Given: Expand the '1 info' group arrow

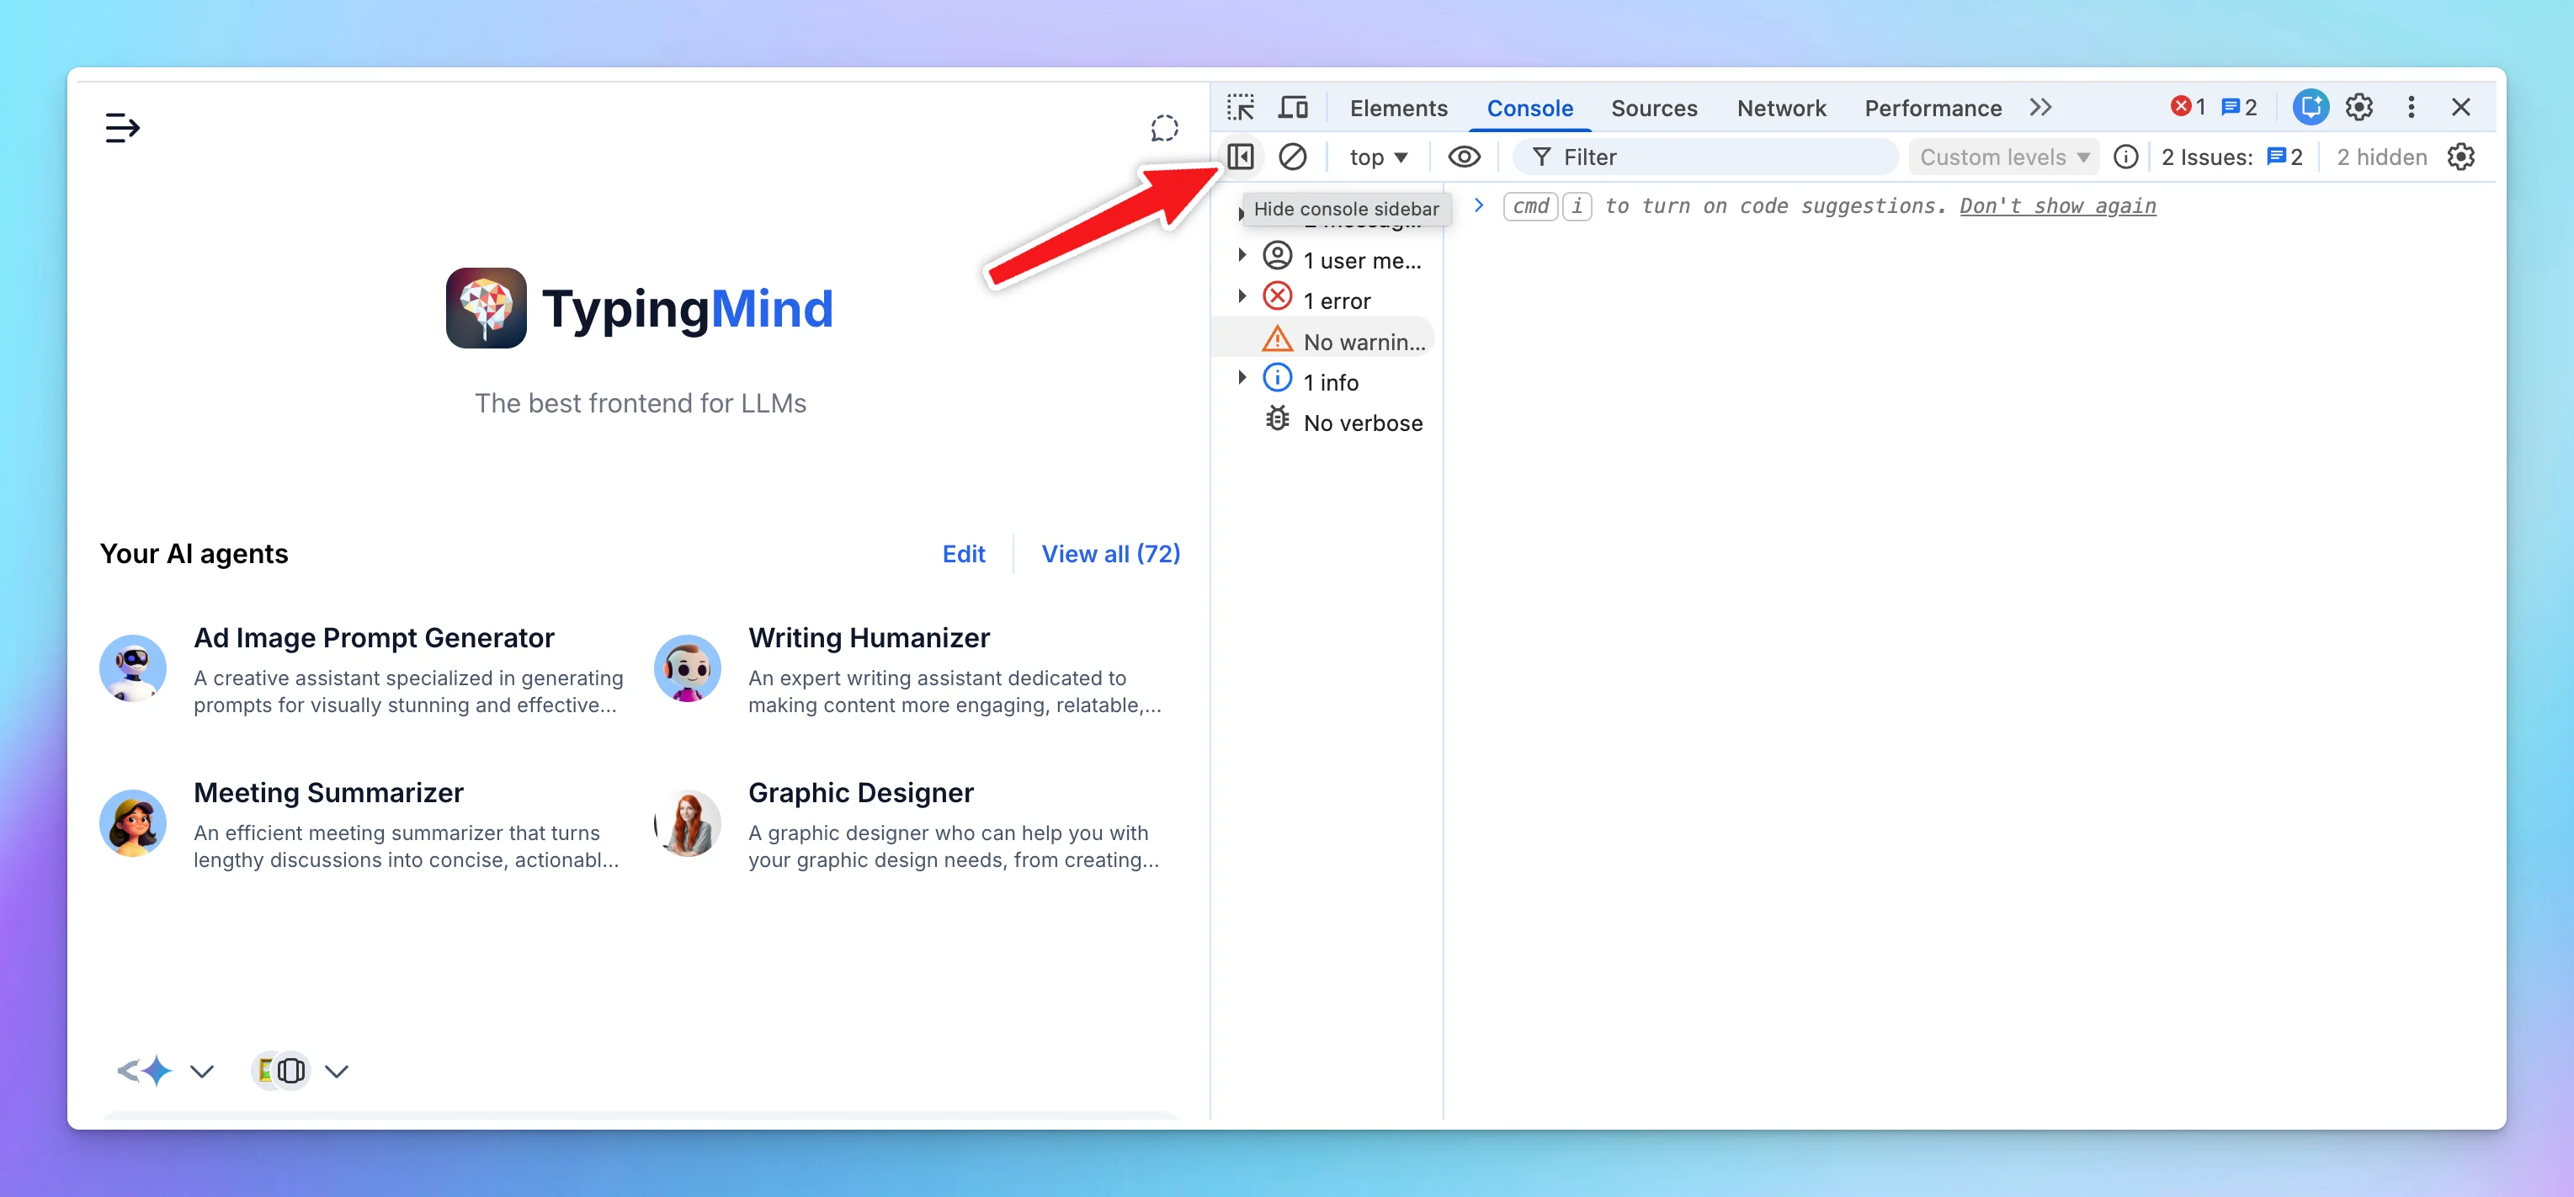Looking at the screenshot, I should (x=1242, y=378).
